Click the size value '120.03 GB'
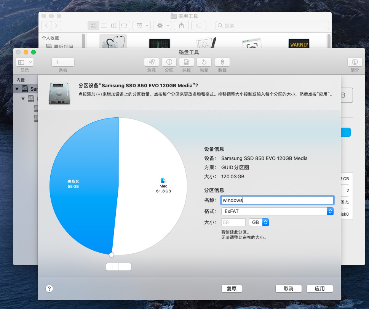This screenshot has height=309, width=369. [x=233, y=177]
